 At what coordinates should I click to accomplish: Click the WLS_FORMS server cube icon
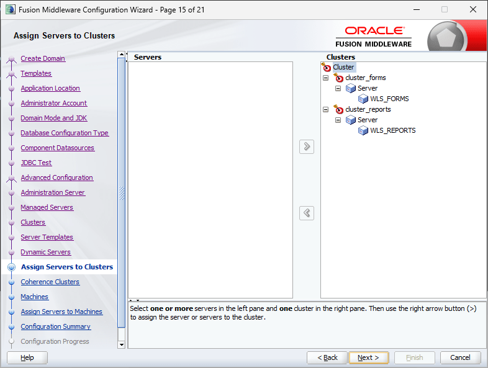[363, 99]
